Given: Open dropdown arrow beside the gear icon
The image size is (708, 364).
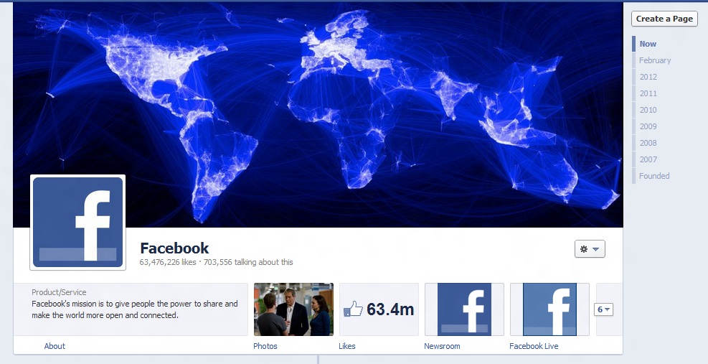Looking at the screenshot, I should (x=595, y=249).
